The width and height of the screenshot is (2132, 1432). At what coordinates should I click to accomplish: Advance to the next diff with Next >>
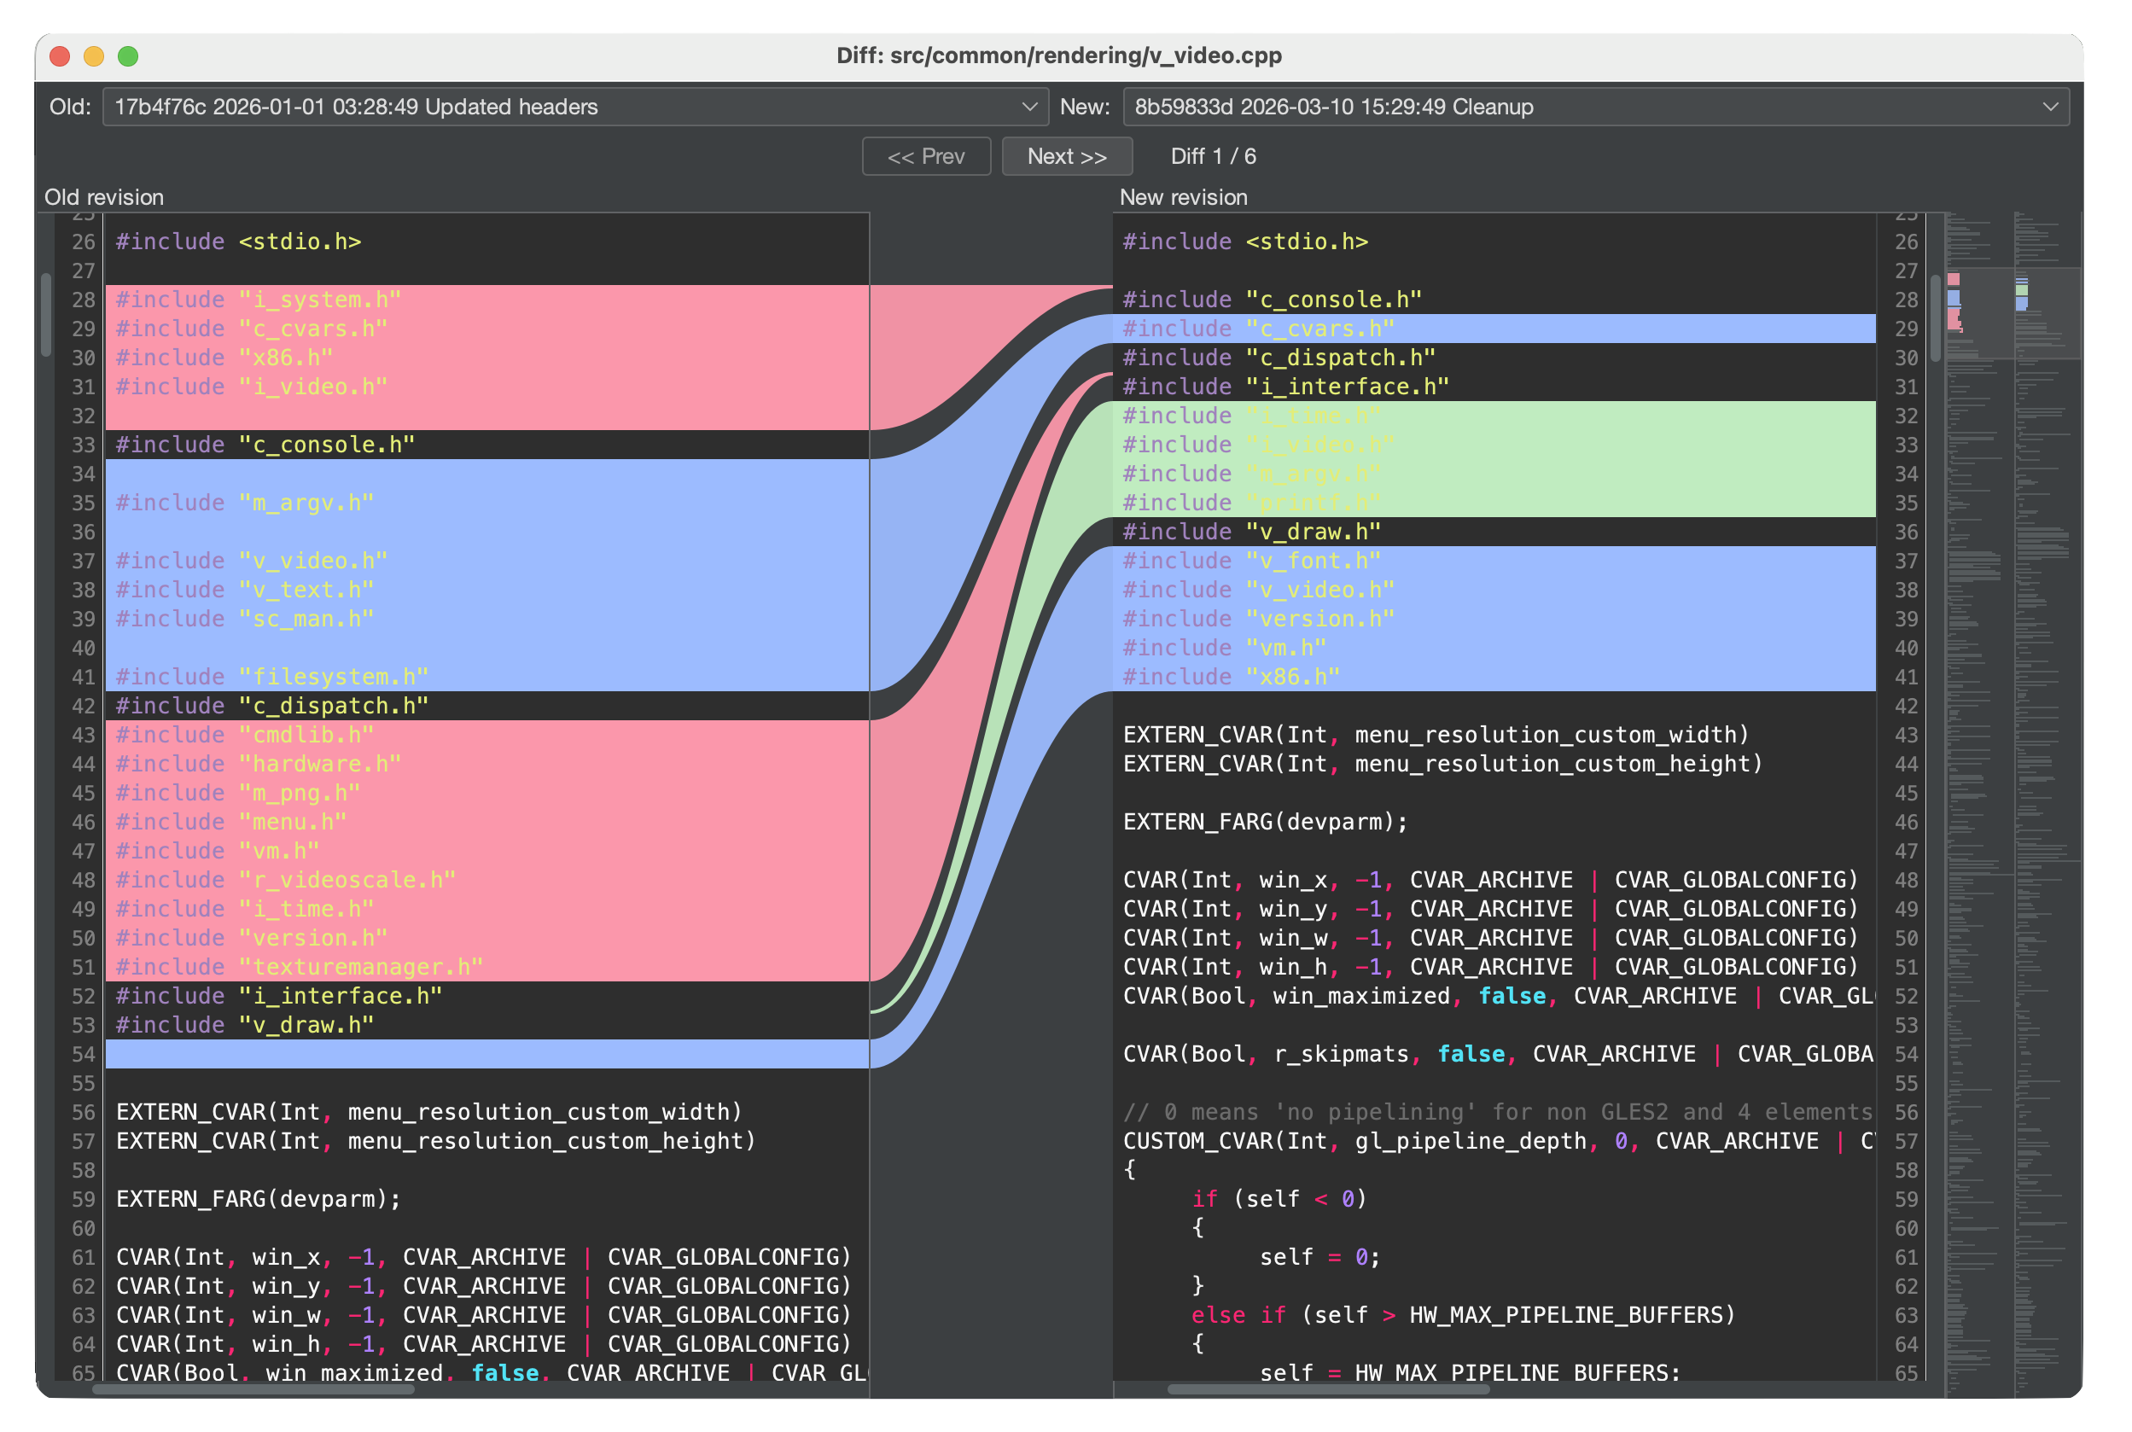[1067, 155]
